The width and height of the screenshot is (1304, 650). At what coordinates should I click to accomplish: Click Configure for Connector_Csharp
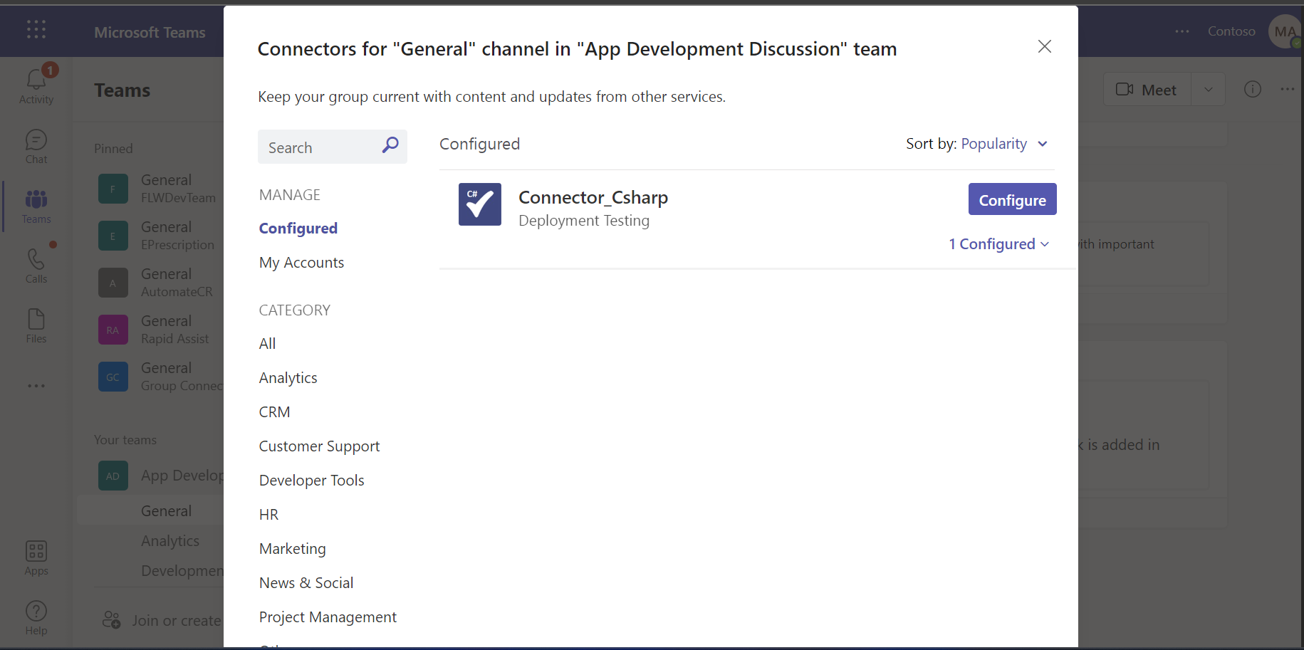(1012, 199)
